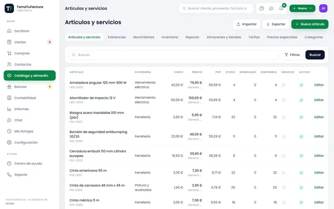The width and height of the screenshot is (334, 209).
Task: Open Mis fichajes in sidebar
Action: click(x=30, y=131)
